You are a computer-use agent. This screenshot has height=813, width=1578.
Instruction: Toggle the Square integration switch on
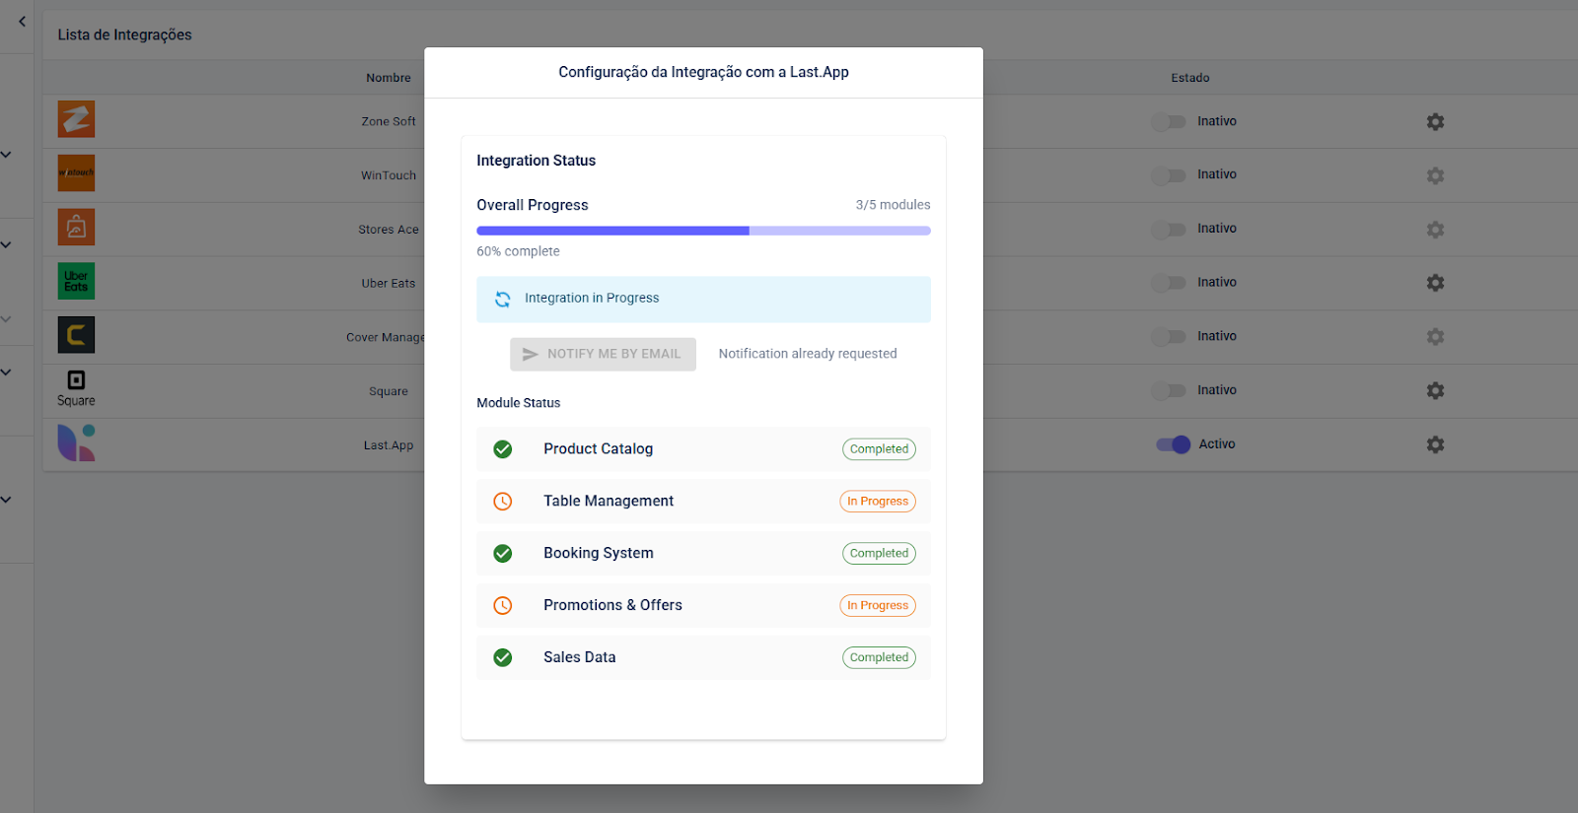click(1169, 390)
